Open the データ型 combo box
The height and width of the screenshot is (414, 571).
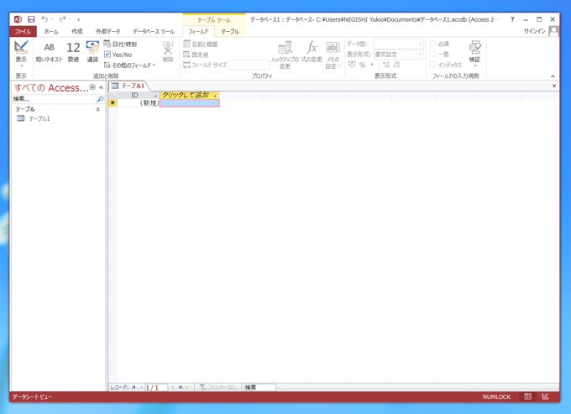(399, 44)
